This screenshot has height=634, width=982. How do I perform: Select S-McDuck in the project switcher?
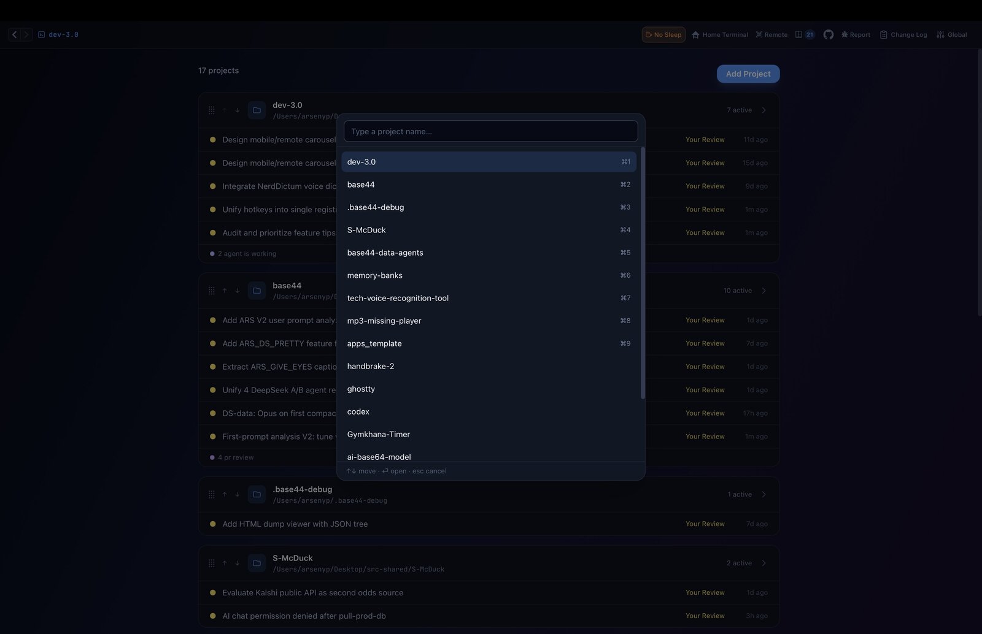(x=489, y=230)
